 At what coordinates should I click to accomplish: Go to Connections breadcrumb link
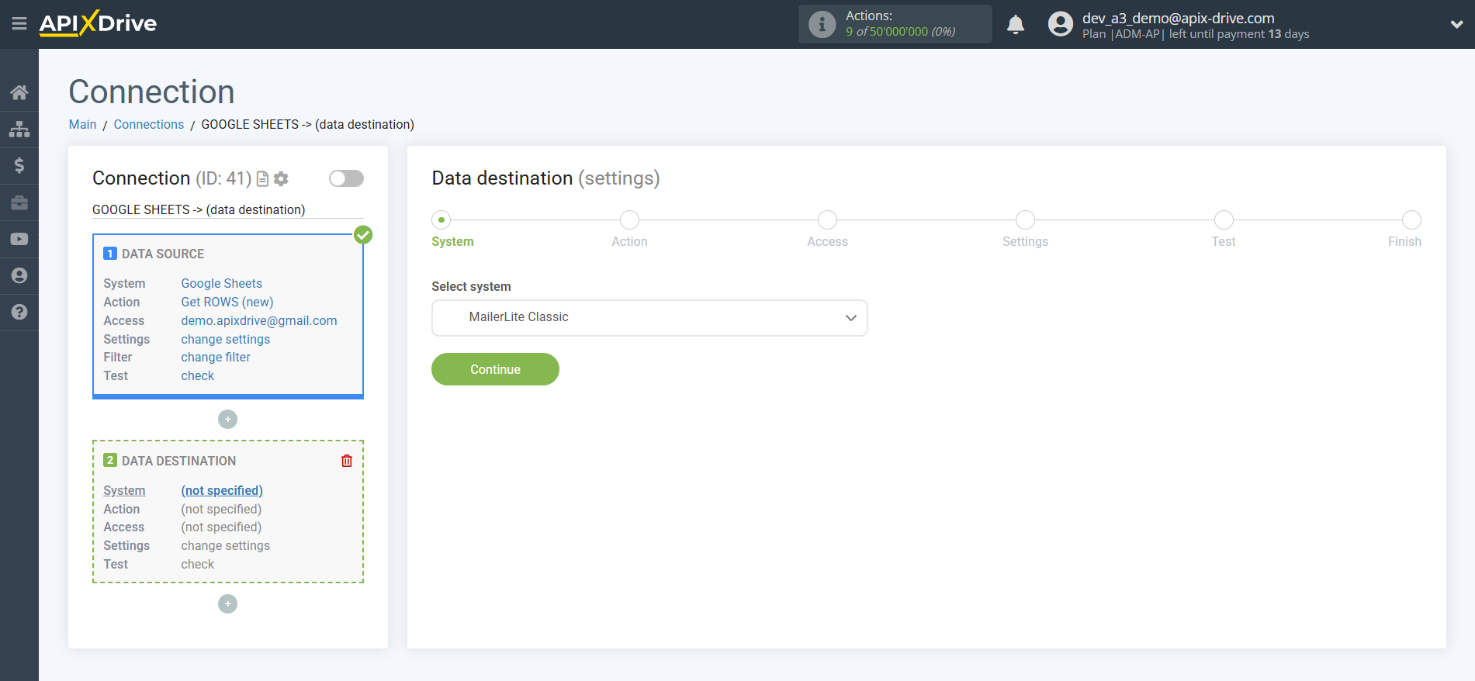coord(149,124)
